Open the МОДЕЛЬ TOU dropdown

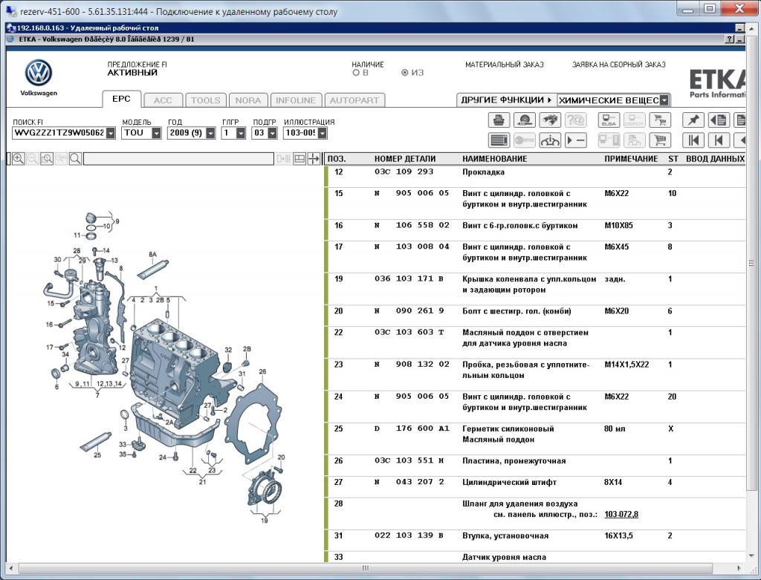click(156, 133)
